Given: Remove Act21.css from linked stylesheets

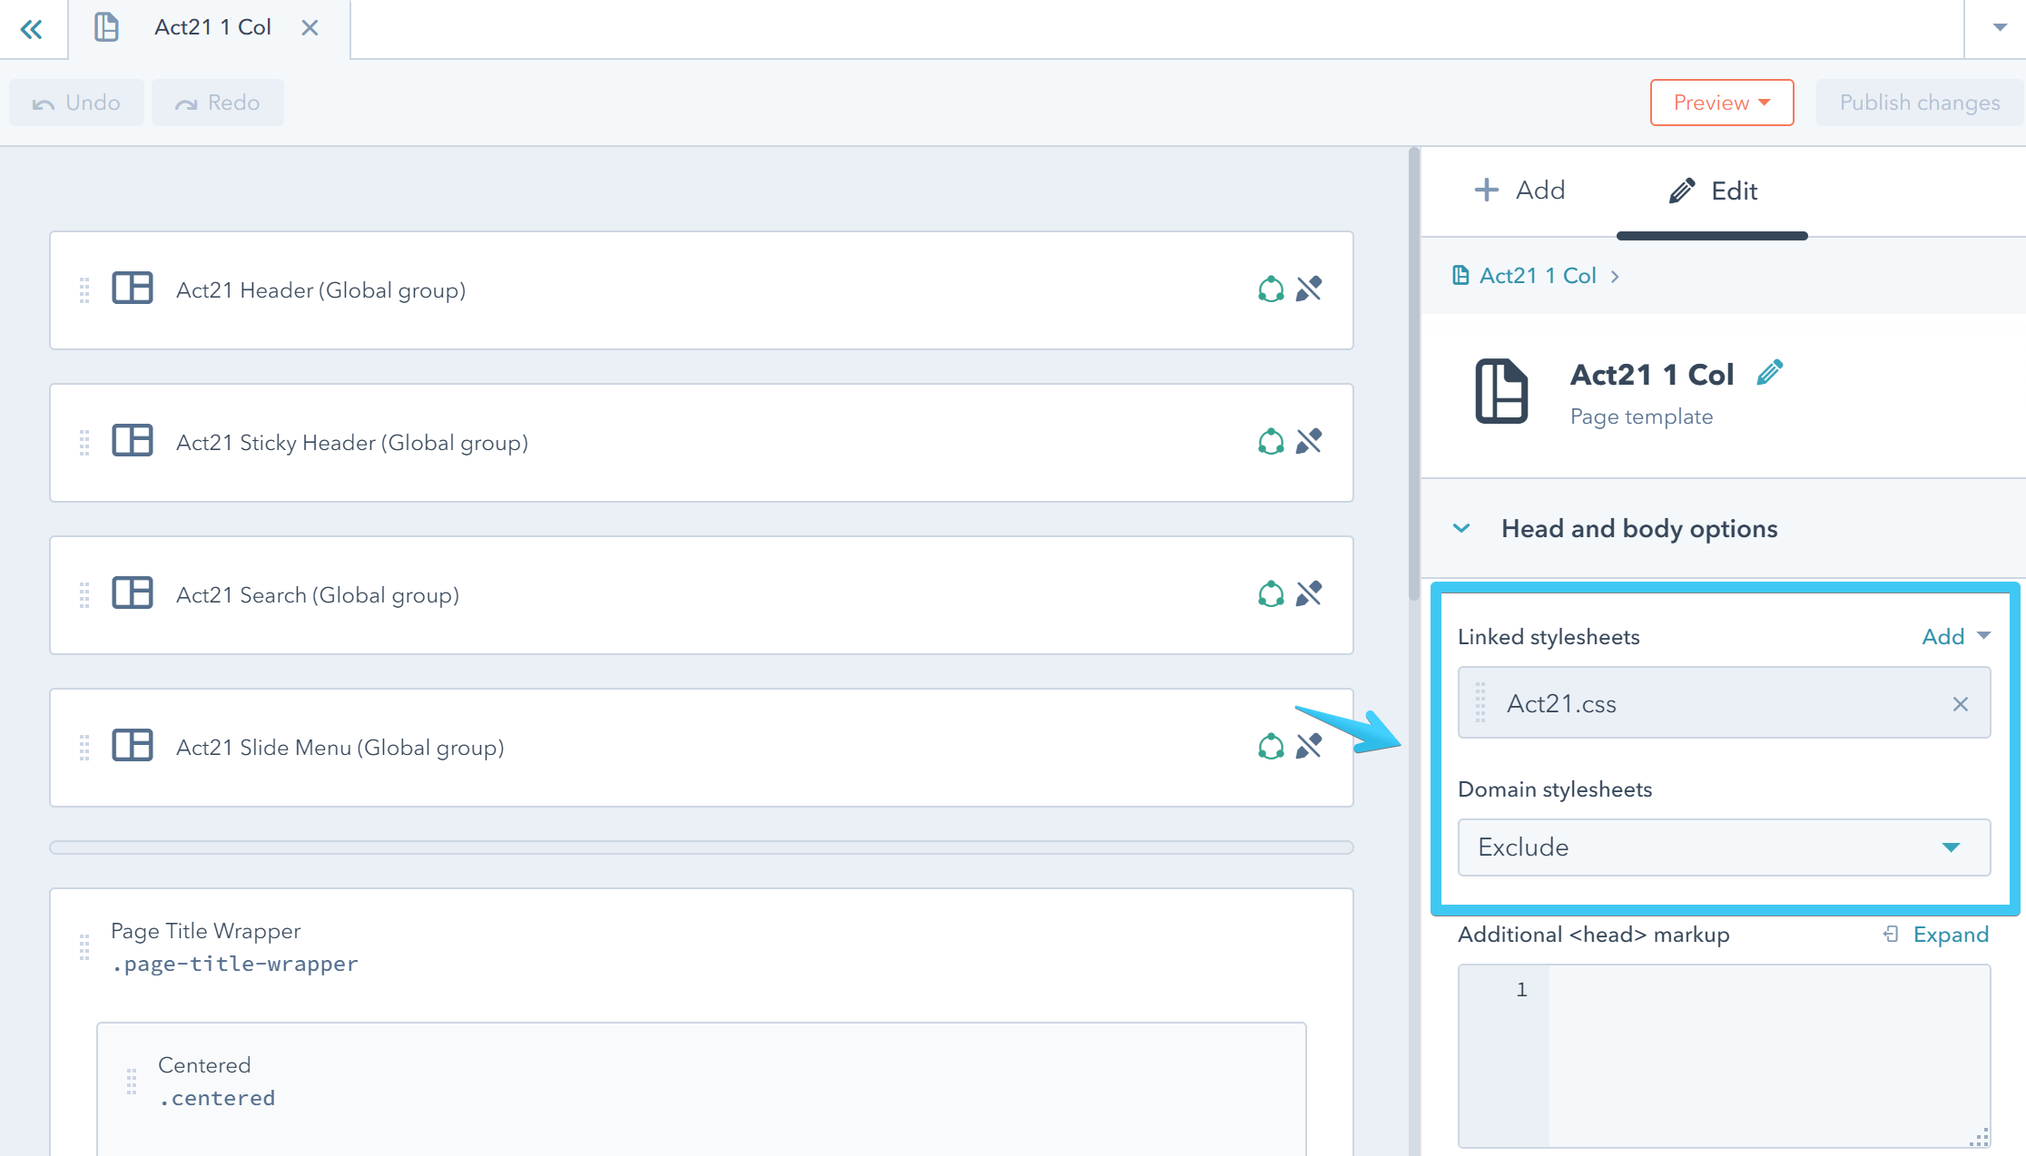Looking at the screenshot, I should pos(1961,704).
